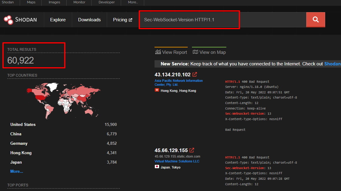The width and height of the screenshot is (341, 191).
Task: Click the Tokyo city link
Action: click(176, 167)
